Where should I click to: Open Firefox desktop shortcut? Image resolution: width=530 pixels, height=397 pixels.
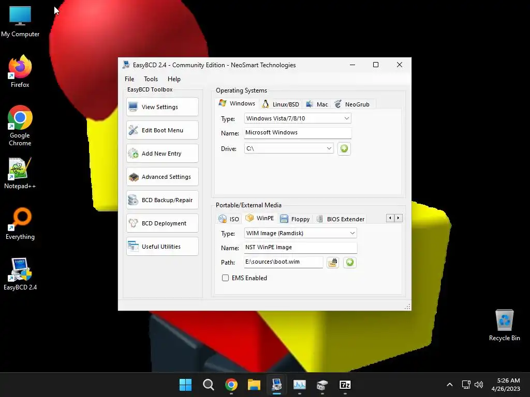(20, 71)
